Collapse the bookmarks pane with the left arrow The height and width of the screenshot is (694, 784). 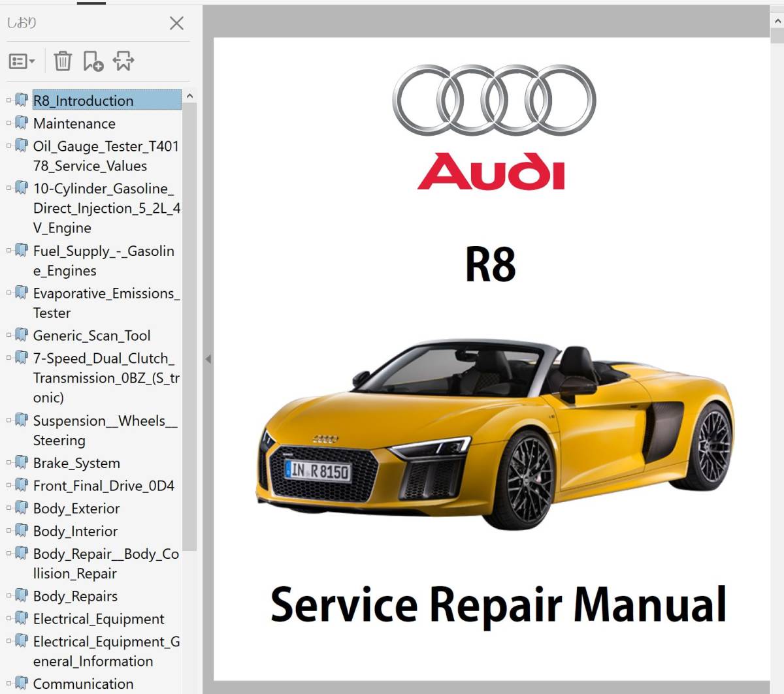[x=208, y=359]
